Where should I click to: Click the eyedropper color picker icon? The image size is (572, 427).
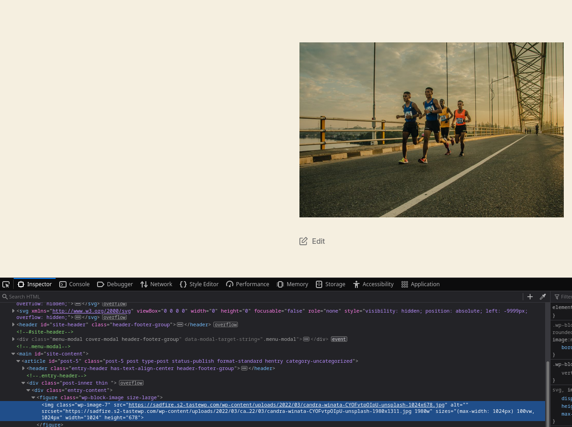(543, 297)
